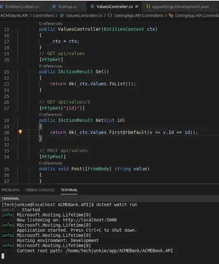
Task: Click the 'Content root path' terminal line
Action: [x=95, y=250]
